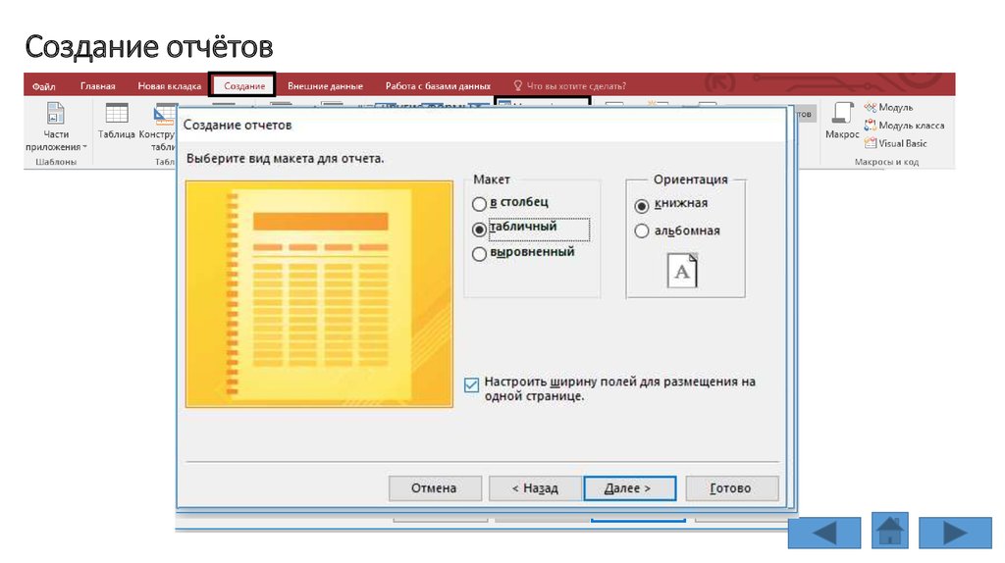This screenshot has height=563, width=1005.
Task: Click the report layout preview image
Action: 319,294
